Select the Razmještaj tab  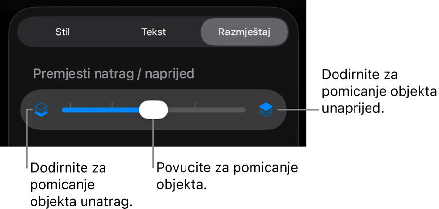pos(244,32)
